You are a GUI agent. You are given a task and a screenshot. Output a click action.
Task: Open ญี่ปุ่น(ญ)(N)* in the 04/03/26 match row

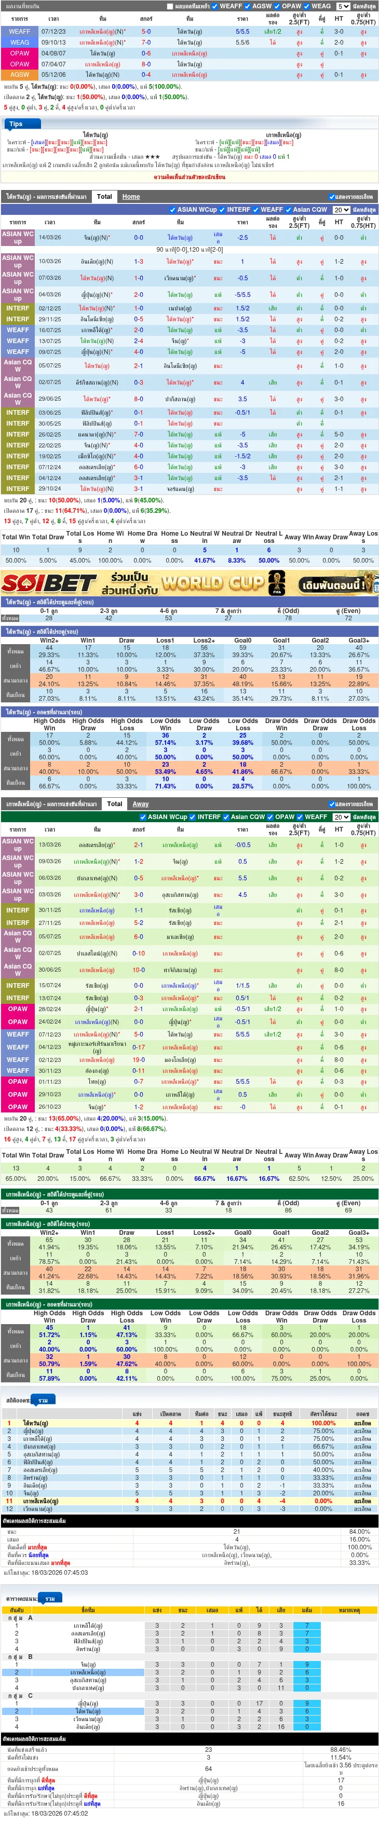click(97, 295)
